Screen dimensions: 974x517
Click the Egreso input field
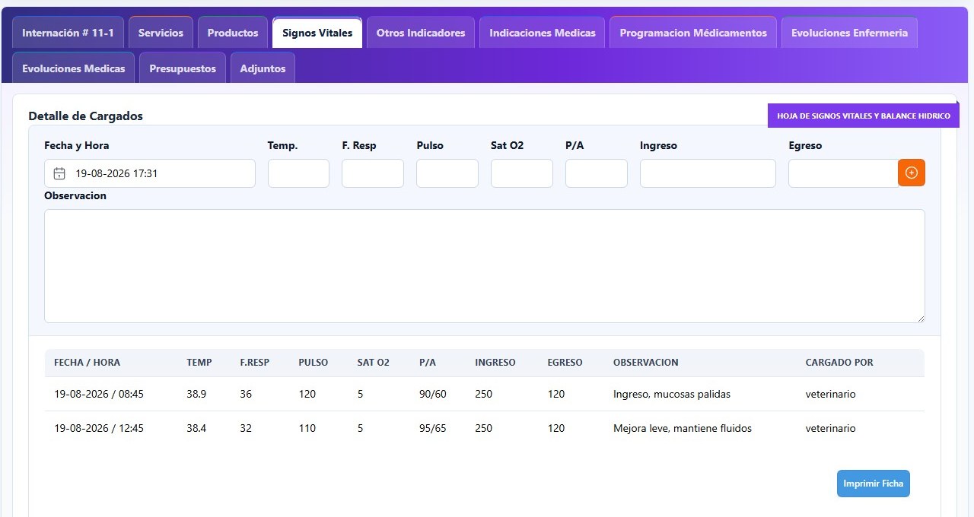(x=843, y=173)
